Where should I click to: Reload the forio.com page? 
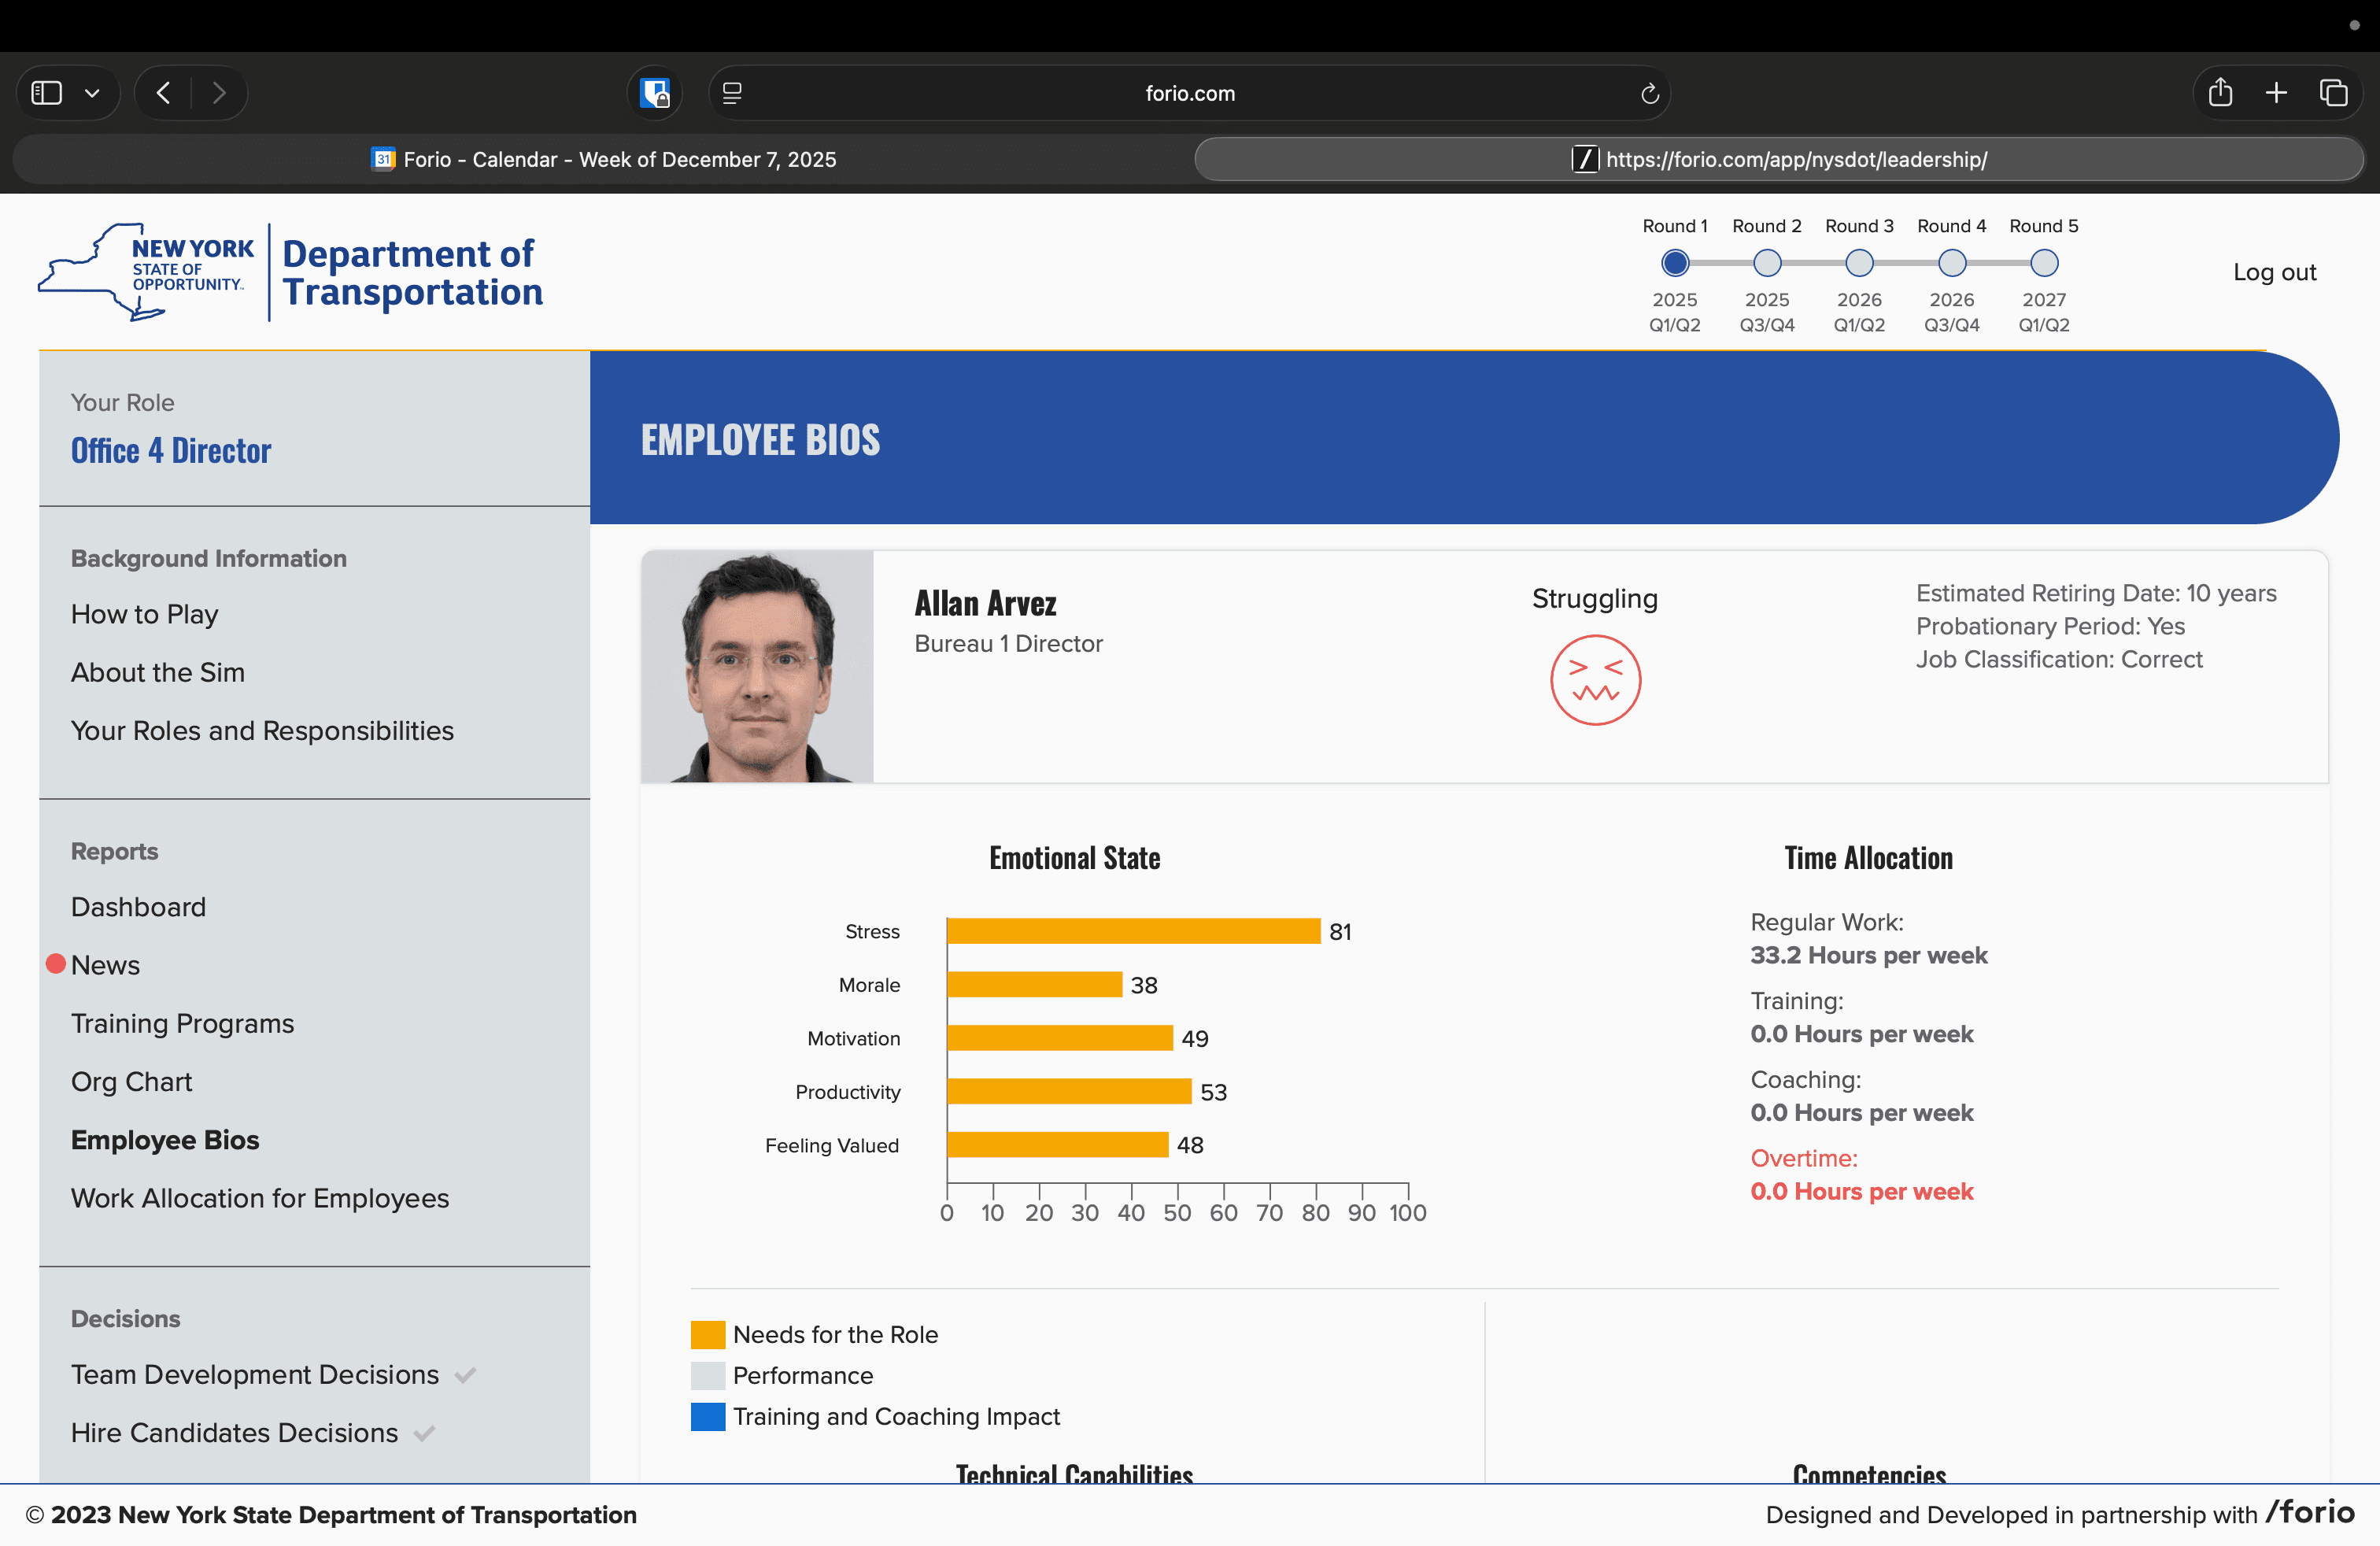(1649, 94)
